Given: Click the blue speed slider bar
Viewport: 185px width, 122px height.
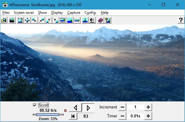Looking at the screenshot, I should coord(48,115).
